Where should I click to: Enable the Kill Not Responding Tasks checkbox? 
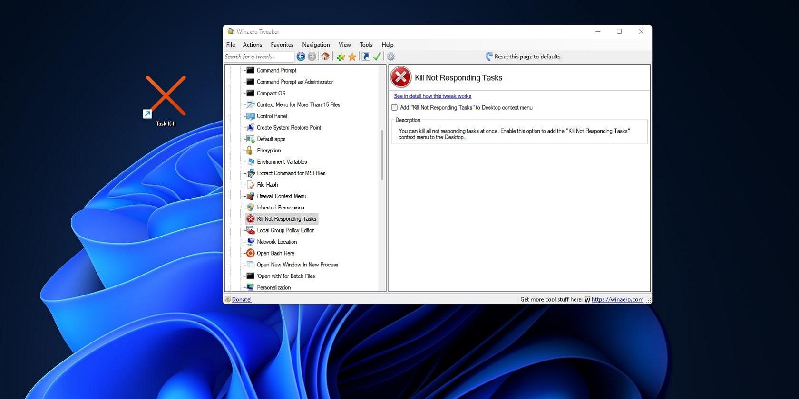point(394,108)
